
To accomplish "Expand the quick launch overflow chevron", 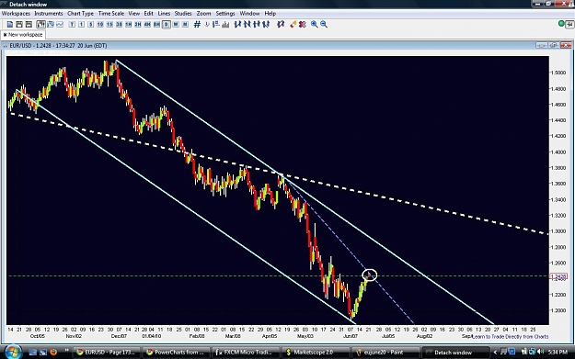I will click(x=67, y=351).
